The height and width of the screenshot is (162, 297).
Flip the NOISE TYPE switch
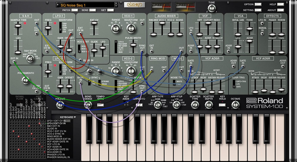coord(174,83)
